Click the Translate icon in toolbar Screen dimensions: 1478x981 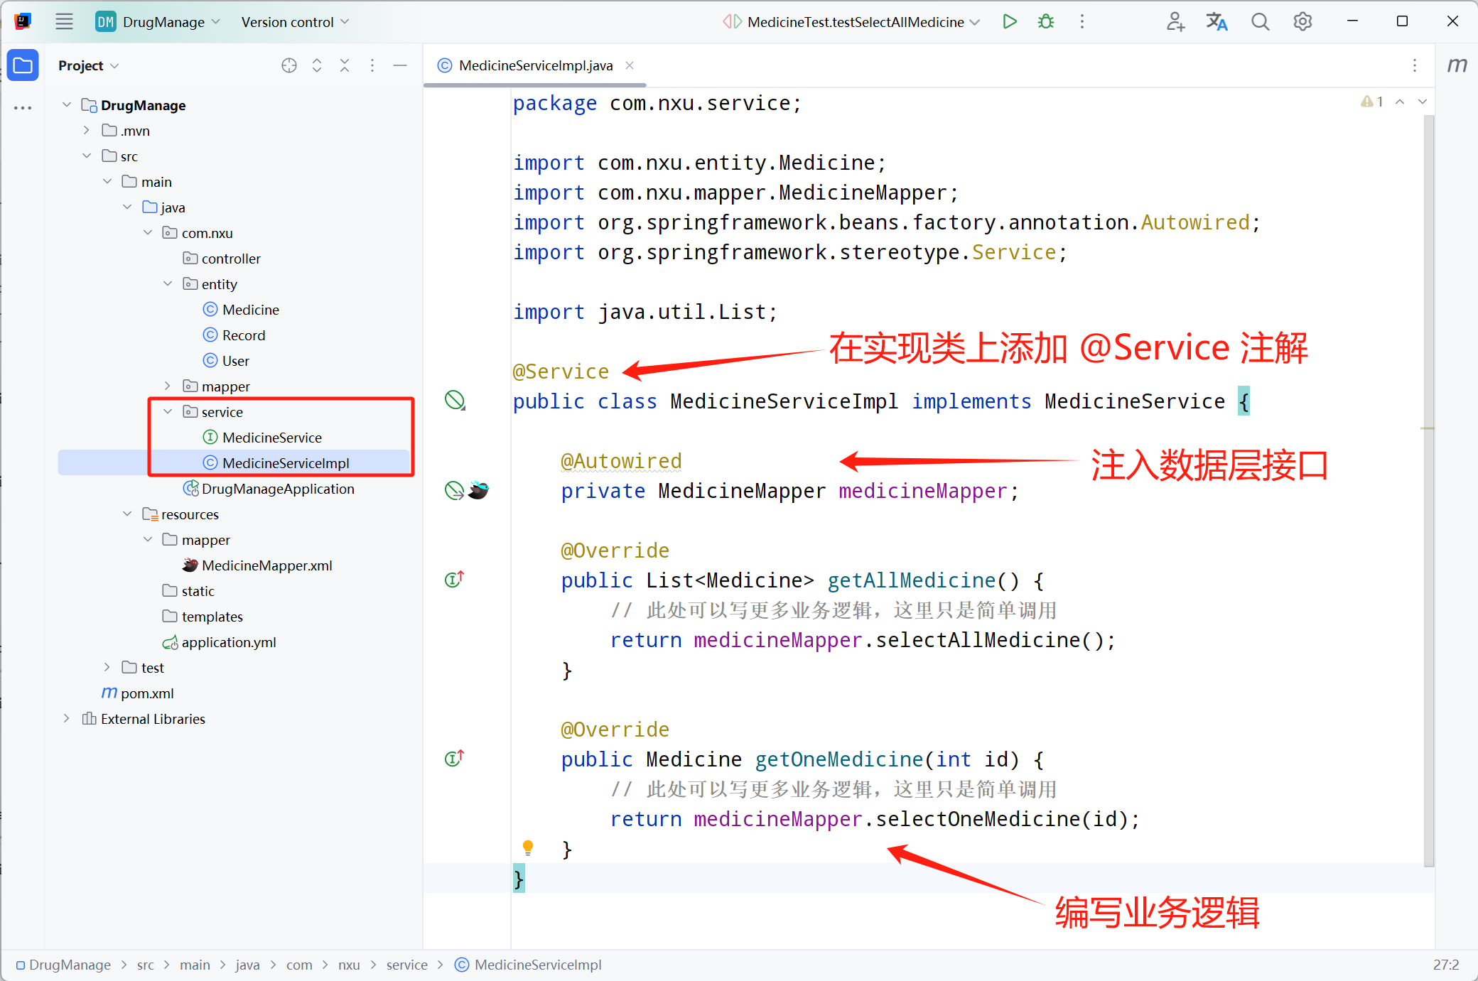(1217, 21)
